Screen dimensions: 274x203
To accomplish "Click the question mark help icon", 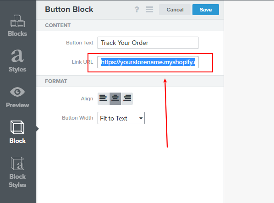I will [137, 10].
